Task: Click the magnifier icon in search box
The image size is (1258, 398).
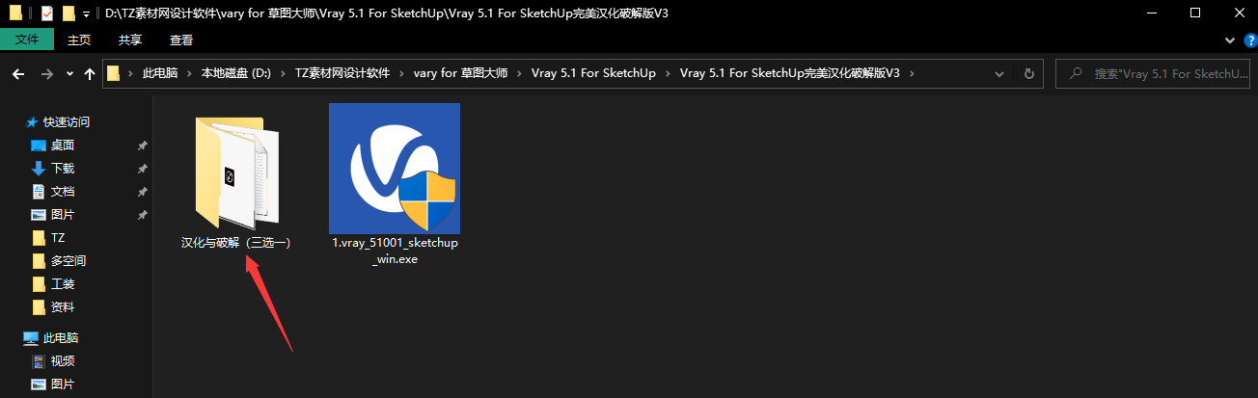Action: coord(1077,73)
